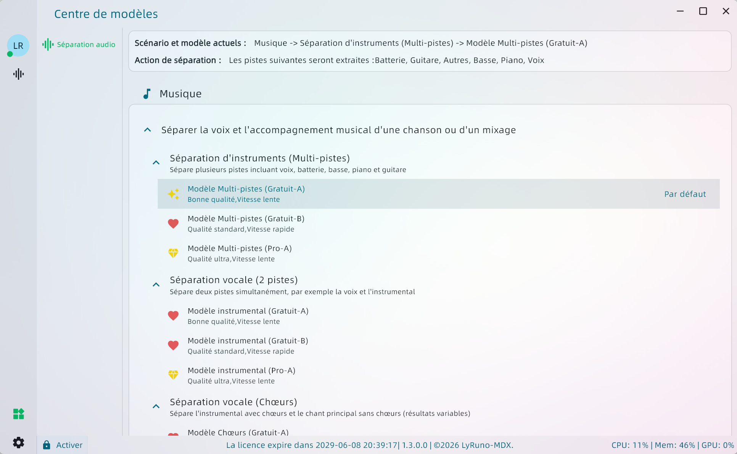Click the sparkle icon of Multi-pistes Gratuit-A
This screenshot has height=454, width=737.
[x=173, y=194]
